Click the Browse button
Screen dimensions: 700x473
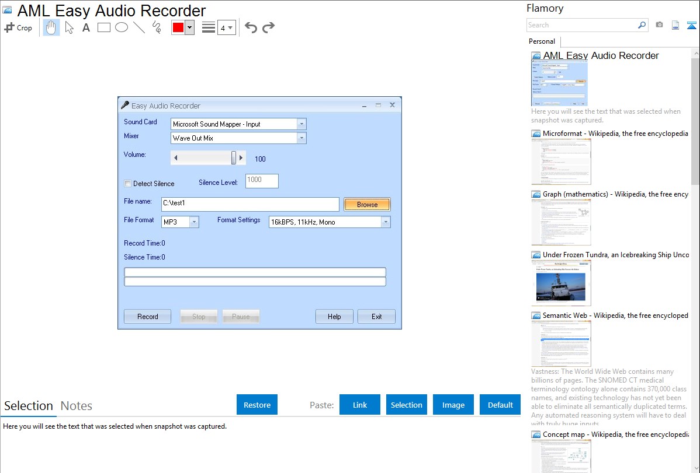[x=367, y=205]
